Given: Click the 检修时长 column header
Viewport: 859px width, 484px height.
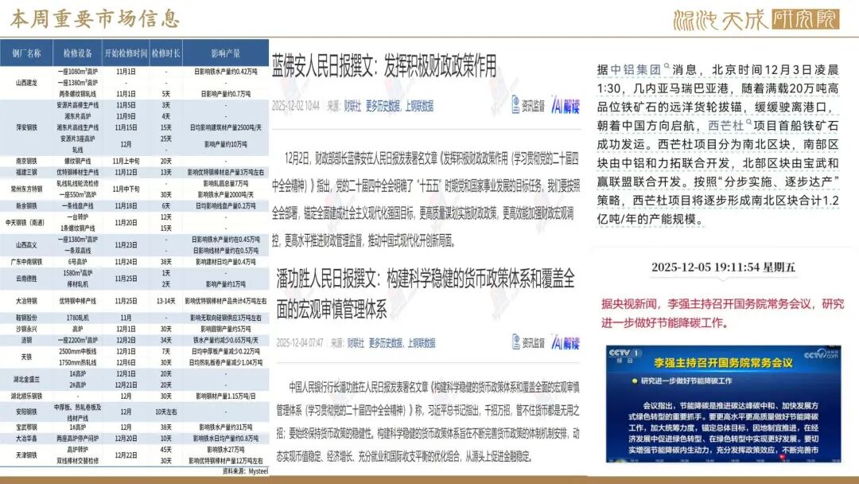Looking at the screenshot, I should pyautogui.click(x=166, y=53).
